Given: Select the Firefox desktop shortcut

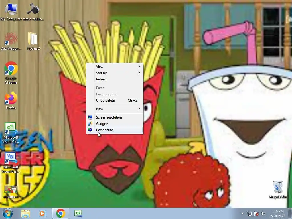Looking at the screenshot, I should point(11,101).
